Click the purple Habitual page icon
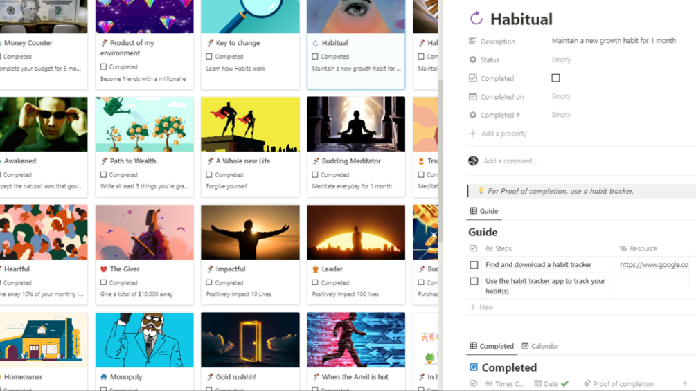Screen dimensions: 696x391 tap(476, 19)
